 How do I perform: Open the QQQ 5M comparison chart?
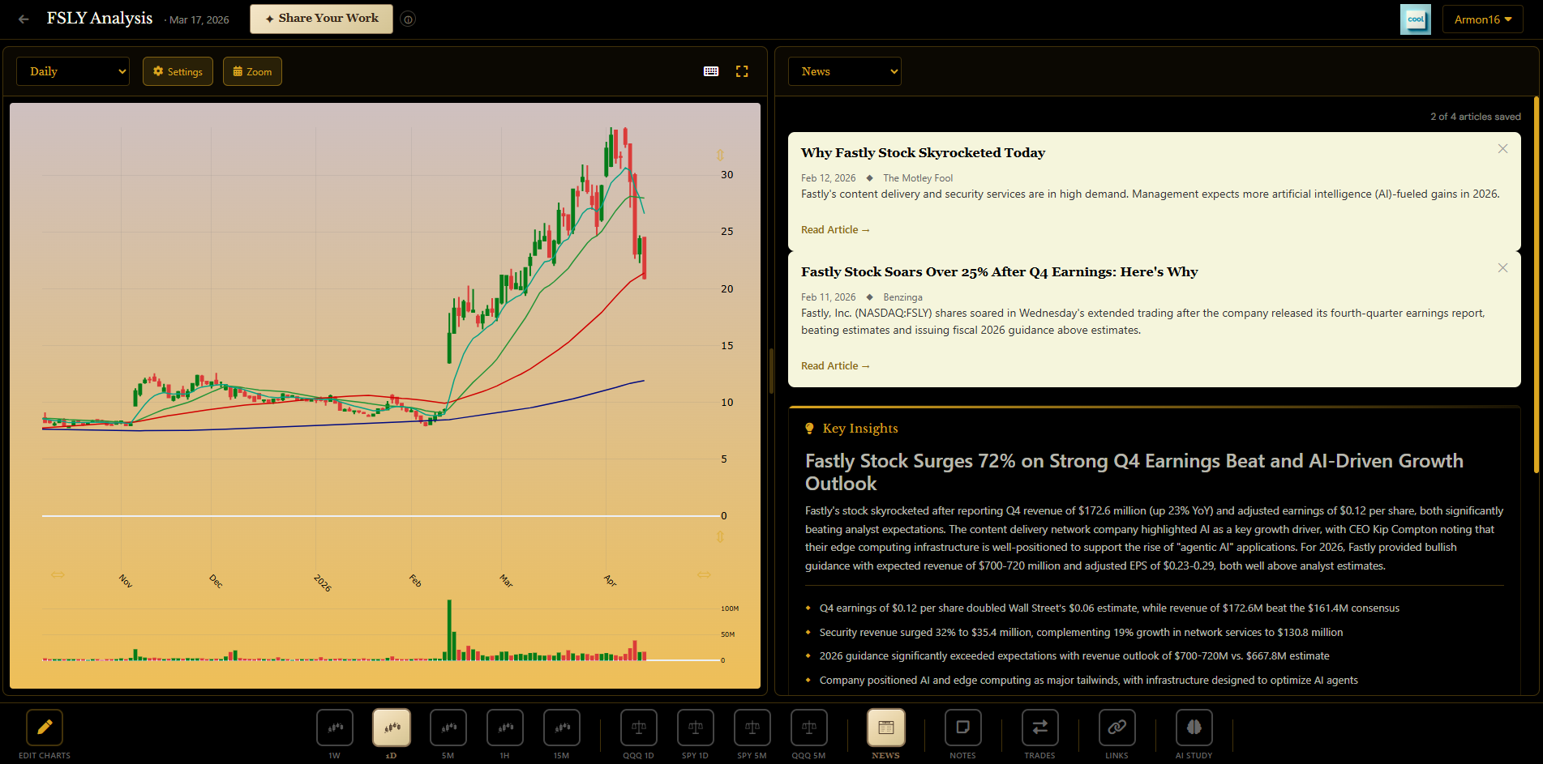[809, 728]
